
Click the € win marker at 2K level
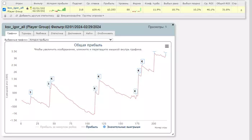[139, 70]
